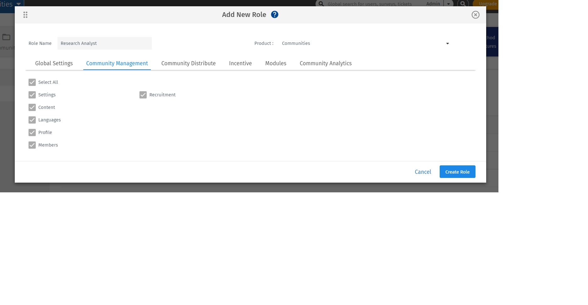Image resolution: width=588 pixels, height=305 pixels.
Task: Open the Product dropdown showing Communities
Action: tap(365, 43)
